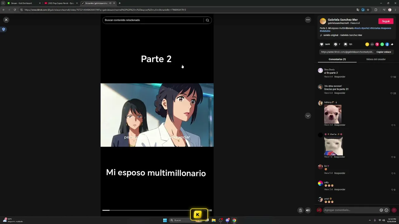
Task: Click the yellow repost icon
Action: point(367,44)
